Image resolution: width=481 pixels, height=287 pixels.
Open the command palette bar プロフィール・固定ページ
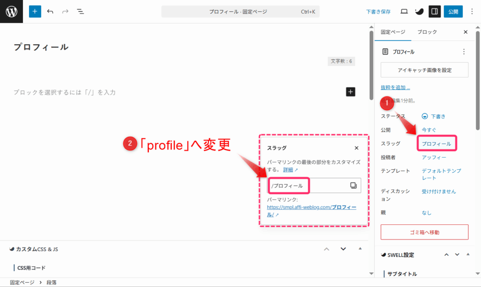tap(240, 12)
